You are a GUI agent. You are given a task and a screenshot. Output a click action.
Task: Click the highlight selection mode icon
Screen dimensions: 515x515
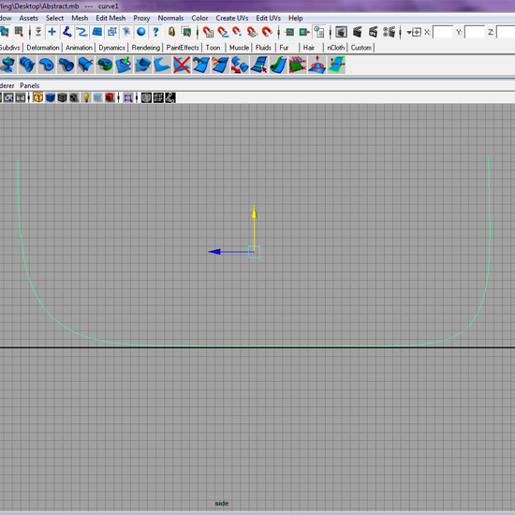pos(186,32)
